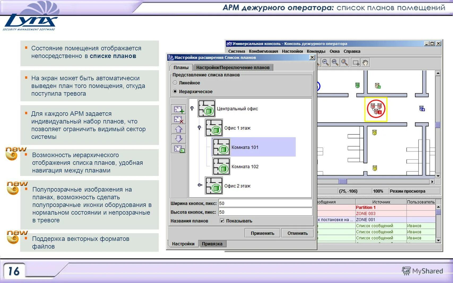The width and height of the screenshot is (453, 283).
Task: Open the Справка menu
Action: pos(352,51)
